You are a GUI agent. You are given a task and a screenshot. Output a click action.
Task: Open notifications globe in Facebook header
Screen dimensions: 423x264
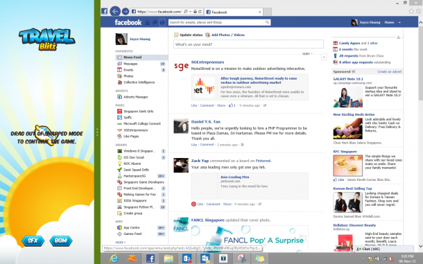[x=162, y=23]
